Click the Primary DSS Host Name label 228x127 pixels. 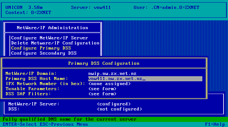point(37,79)
